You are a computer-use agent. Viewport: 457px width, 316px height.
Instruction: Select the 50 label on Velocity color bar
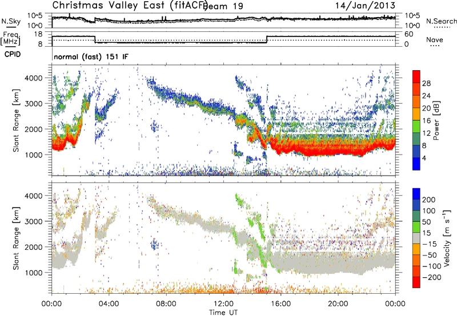click(426, 222)
